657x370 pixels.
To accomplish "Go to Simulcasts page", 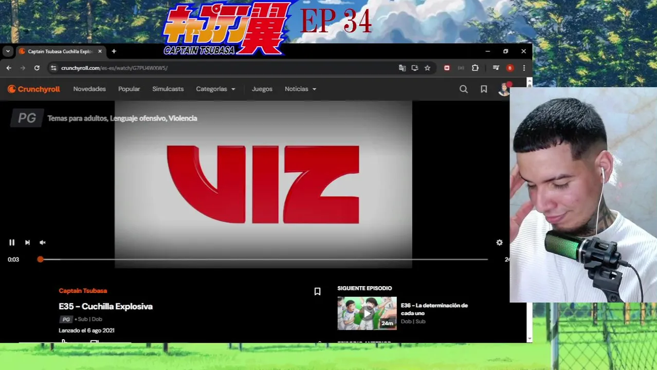I will 168,89.
